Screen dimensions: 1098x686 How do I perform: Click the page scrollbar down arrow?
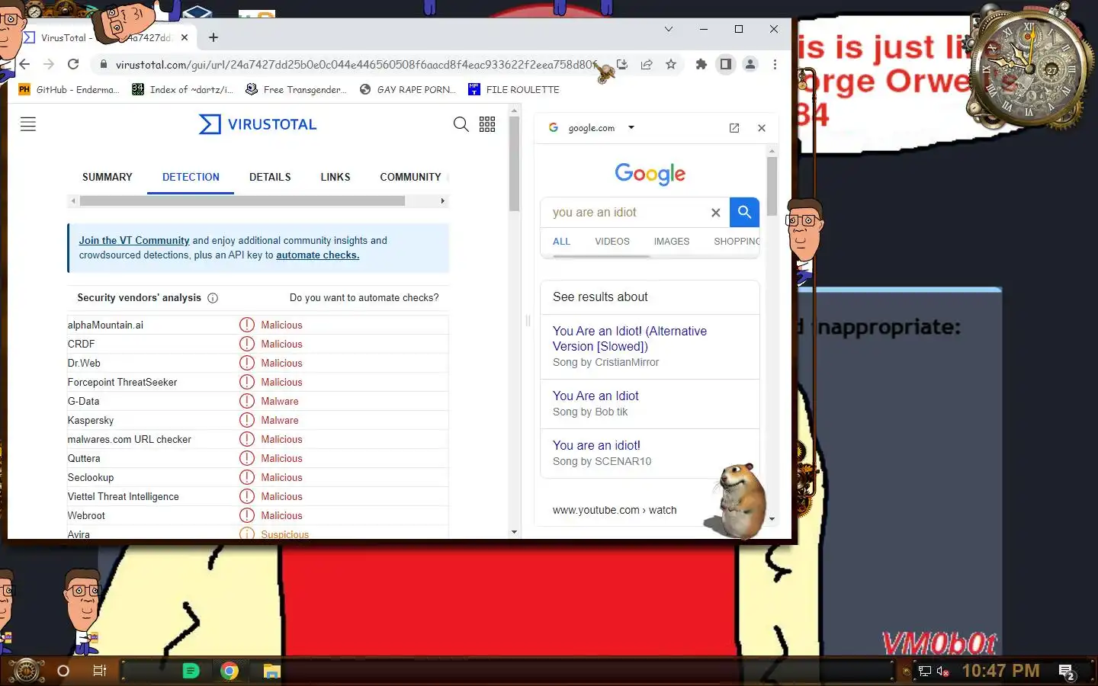514,532
